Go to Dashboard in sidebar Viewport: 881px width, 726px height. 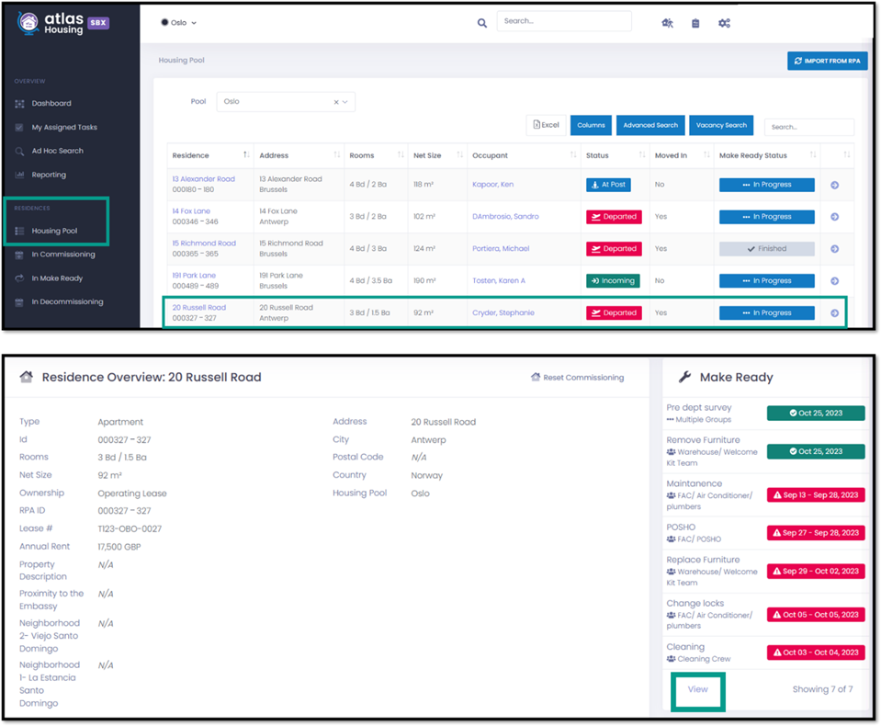(51, 104)
